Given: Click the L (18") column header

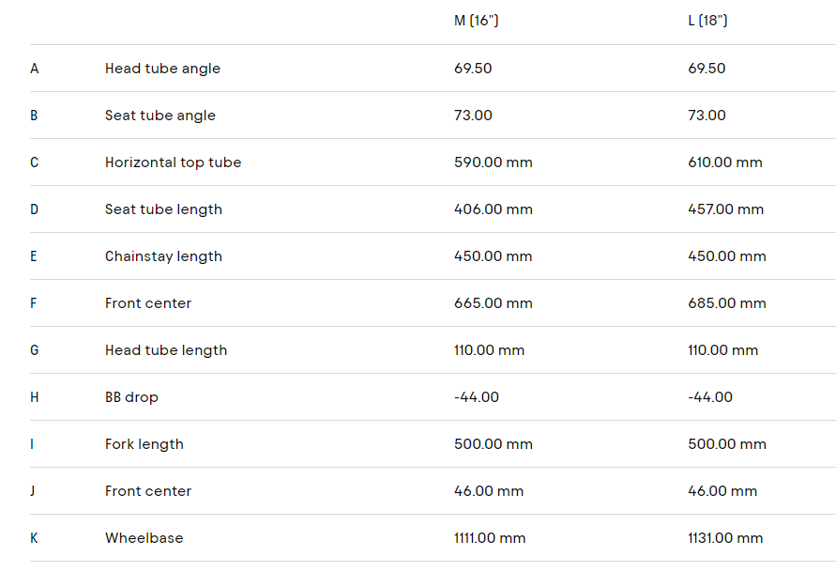Looking at the screenshot, I should (707, 21).
